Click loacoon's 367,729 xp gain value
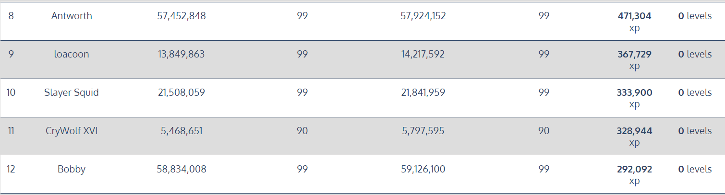 pyautogui.click(x=634, y=60)
